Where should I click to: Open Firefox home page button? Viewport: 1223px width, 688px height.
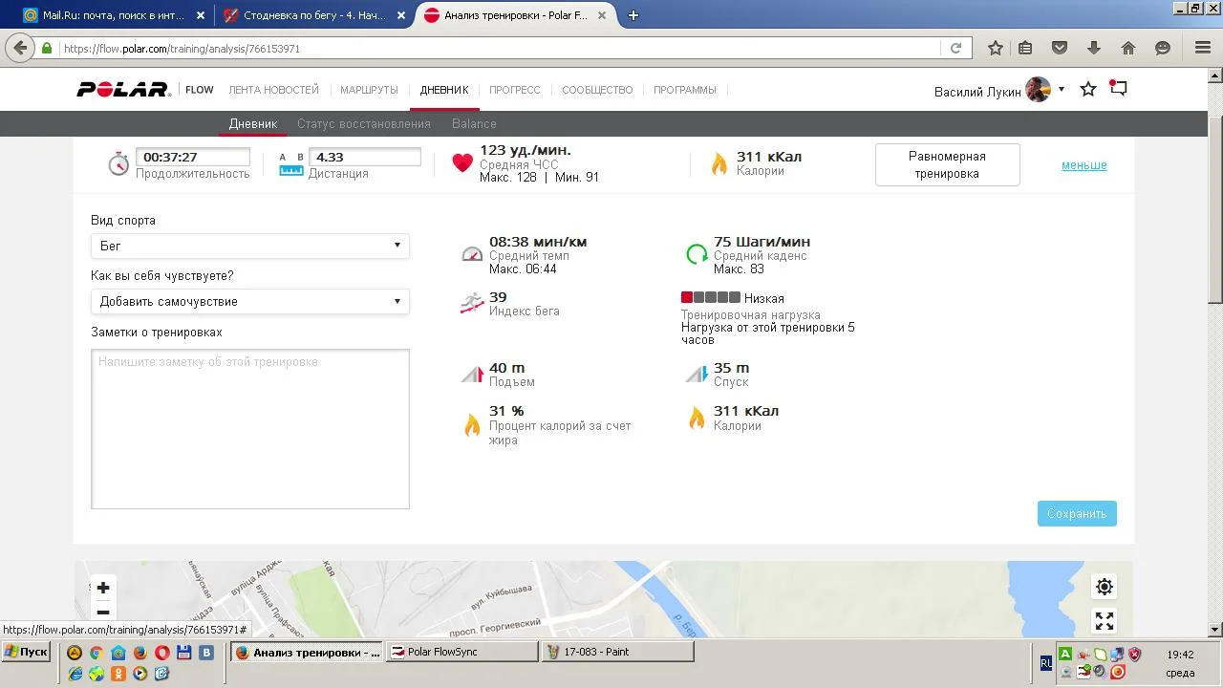point(1127,48)
